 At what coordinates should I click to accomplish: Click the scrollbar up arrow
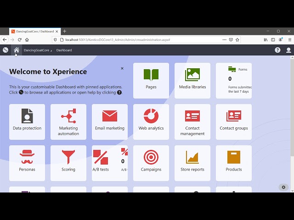click(x=292, y=58)
